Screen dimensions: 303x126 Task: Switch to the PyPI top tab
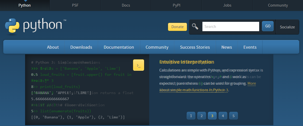click(177, 5)
